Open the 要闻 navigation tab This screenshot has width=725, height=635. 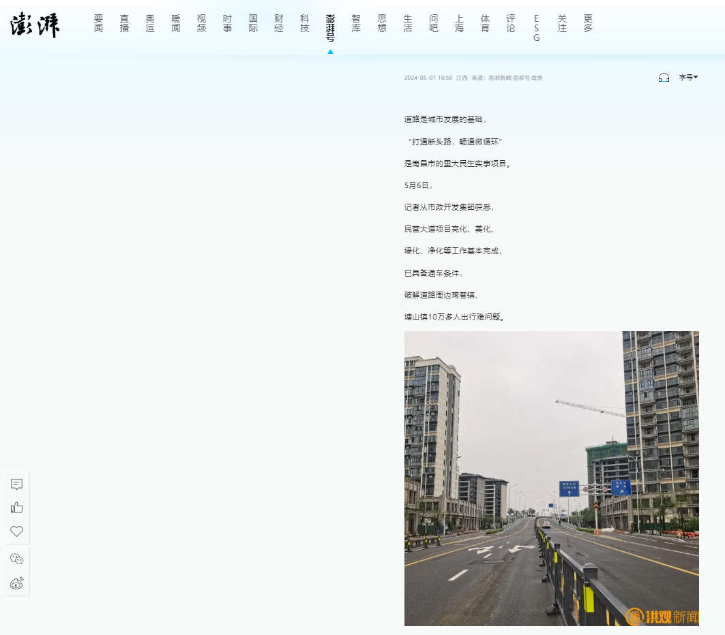(99, 23)
